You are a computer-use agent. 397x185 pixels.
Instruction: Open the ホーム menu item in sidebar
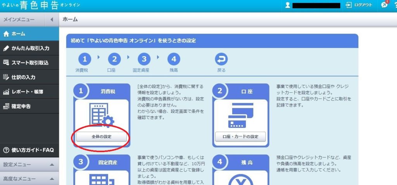29,34
